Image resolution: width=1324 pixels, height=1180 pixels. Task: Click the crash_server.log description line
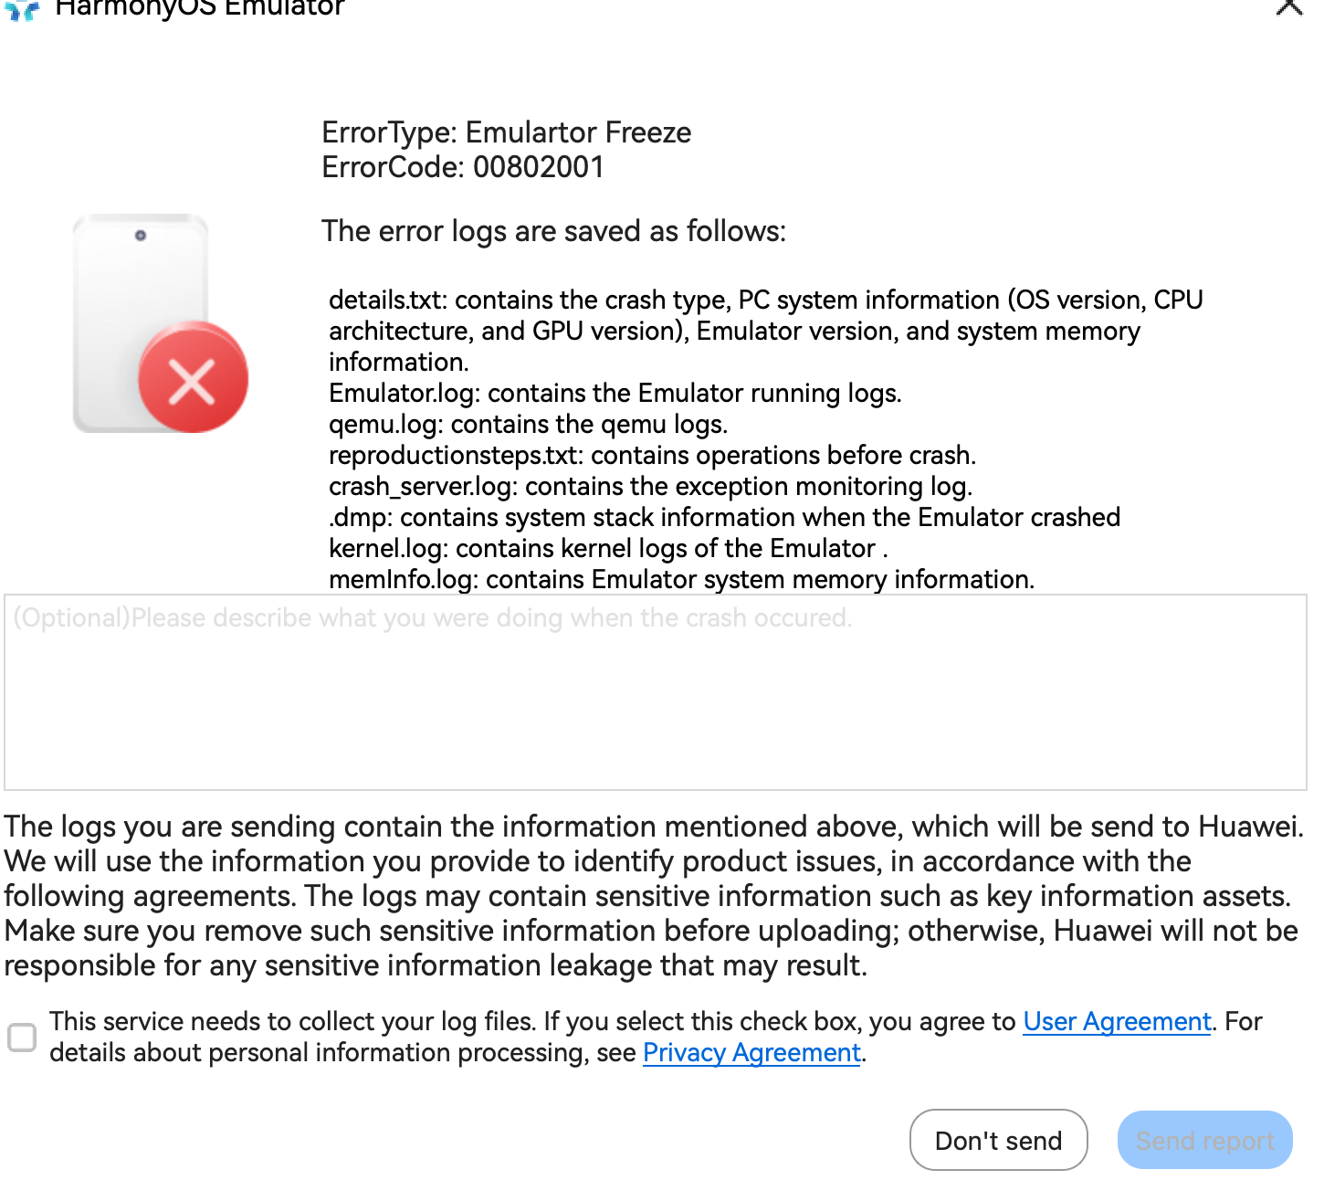[650, 486]
